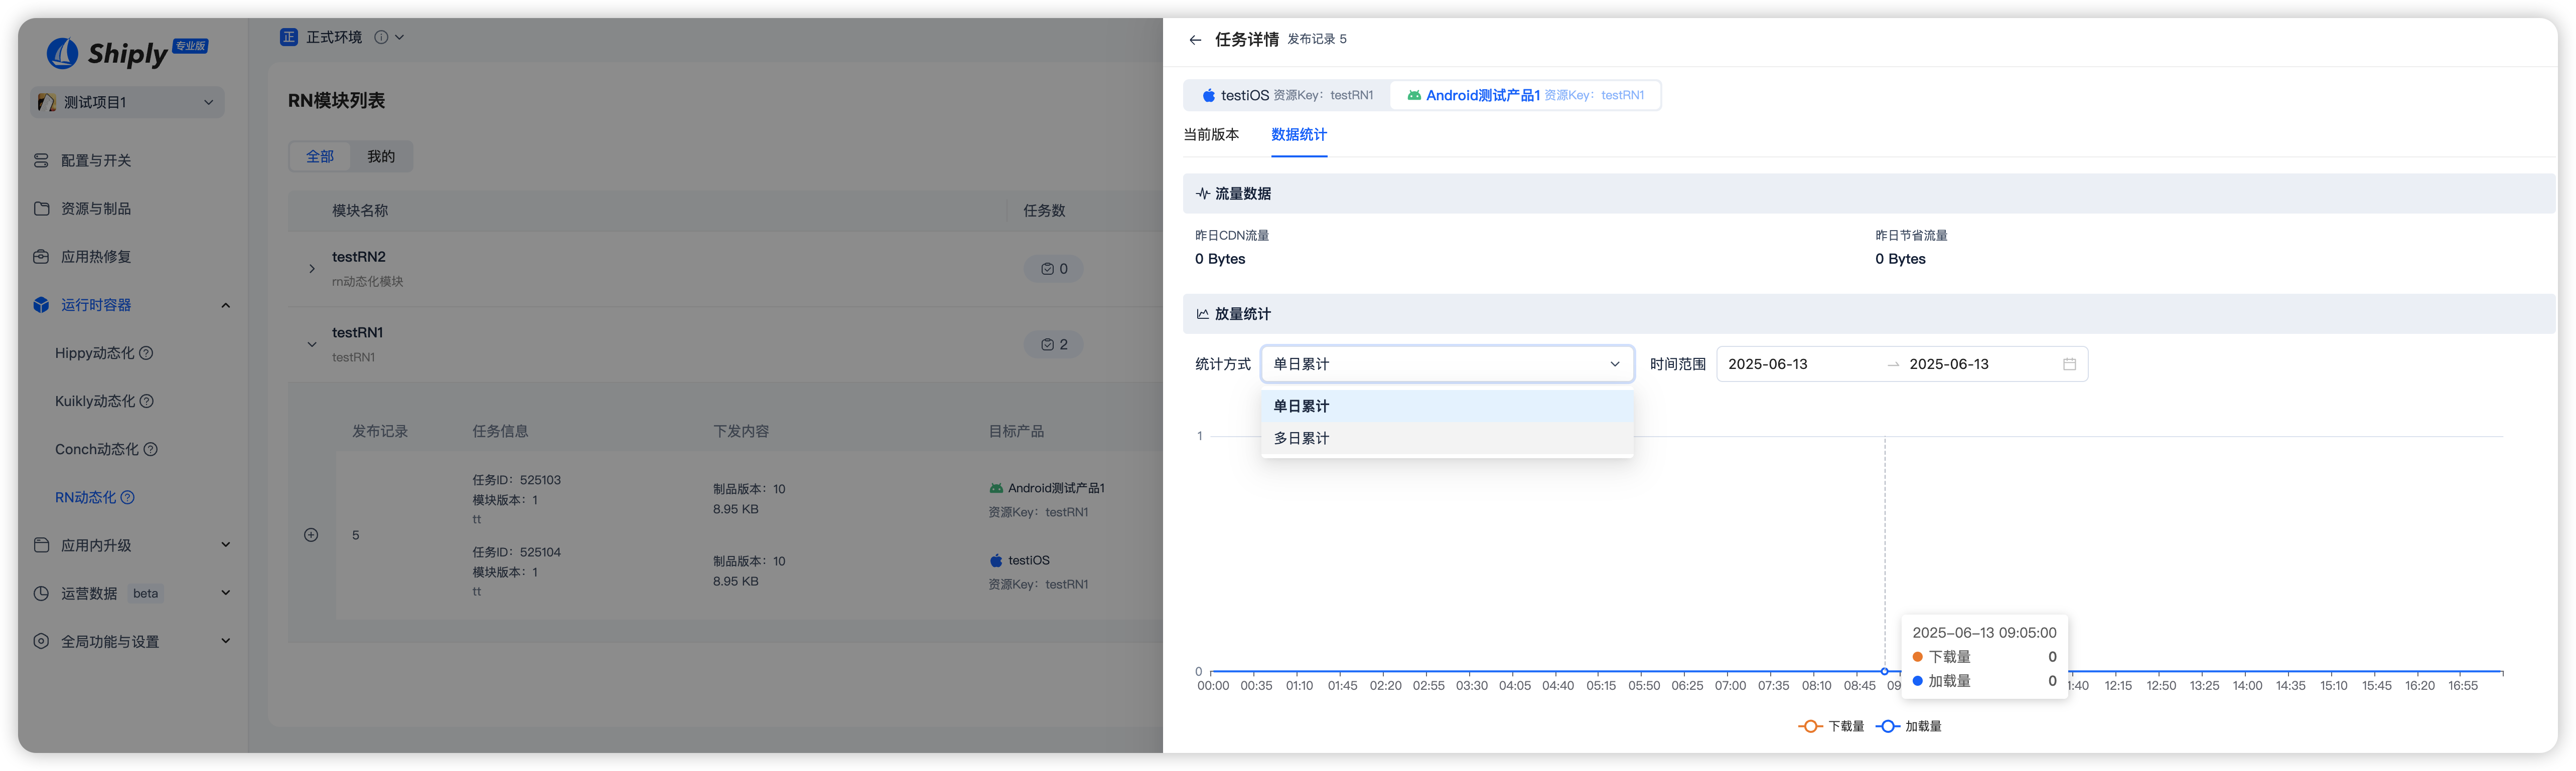Open the 统计方式 combo box
The width and height of the screenshot is (2576, 771).
(x=1447, y=364)
